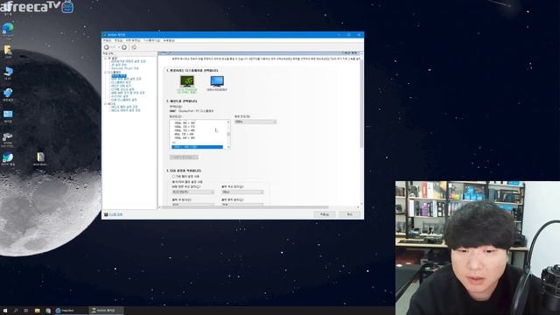Open the This PC desktop icon
560x315 pixels.
tap(8, 73)
